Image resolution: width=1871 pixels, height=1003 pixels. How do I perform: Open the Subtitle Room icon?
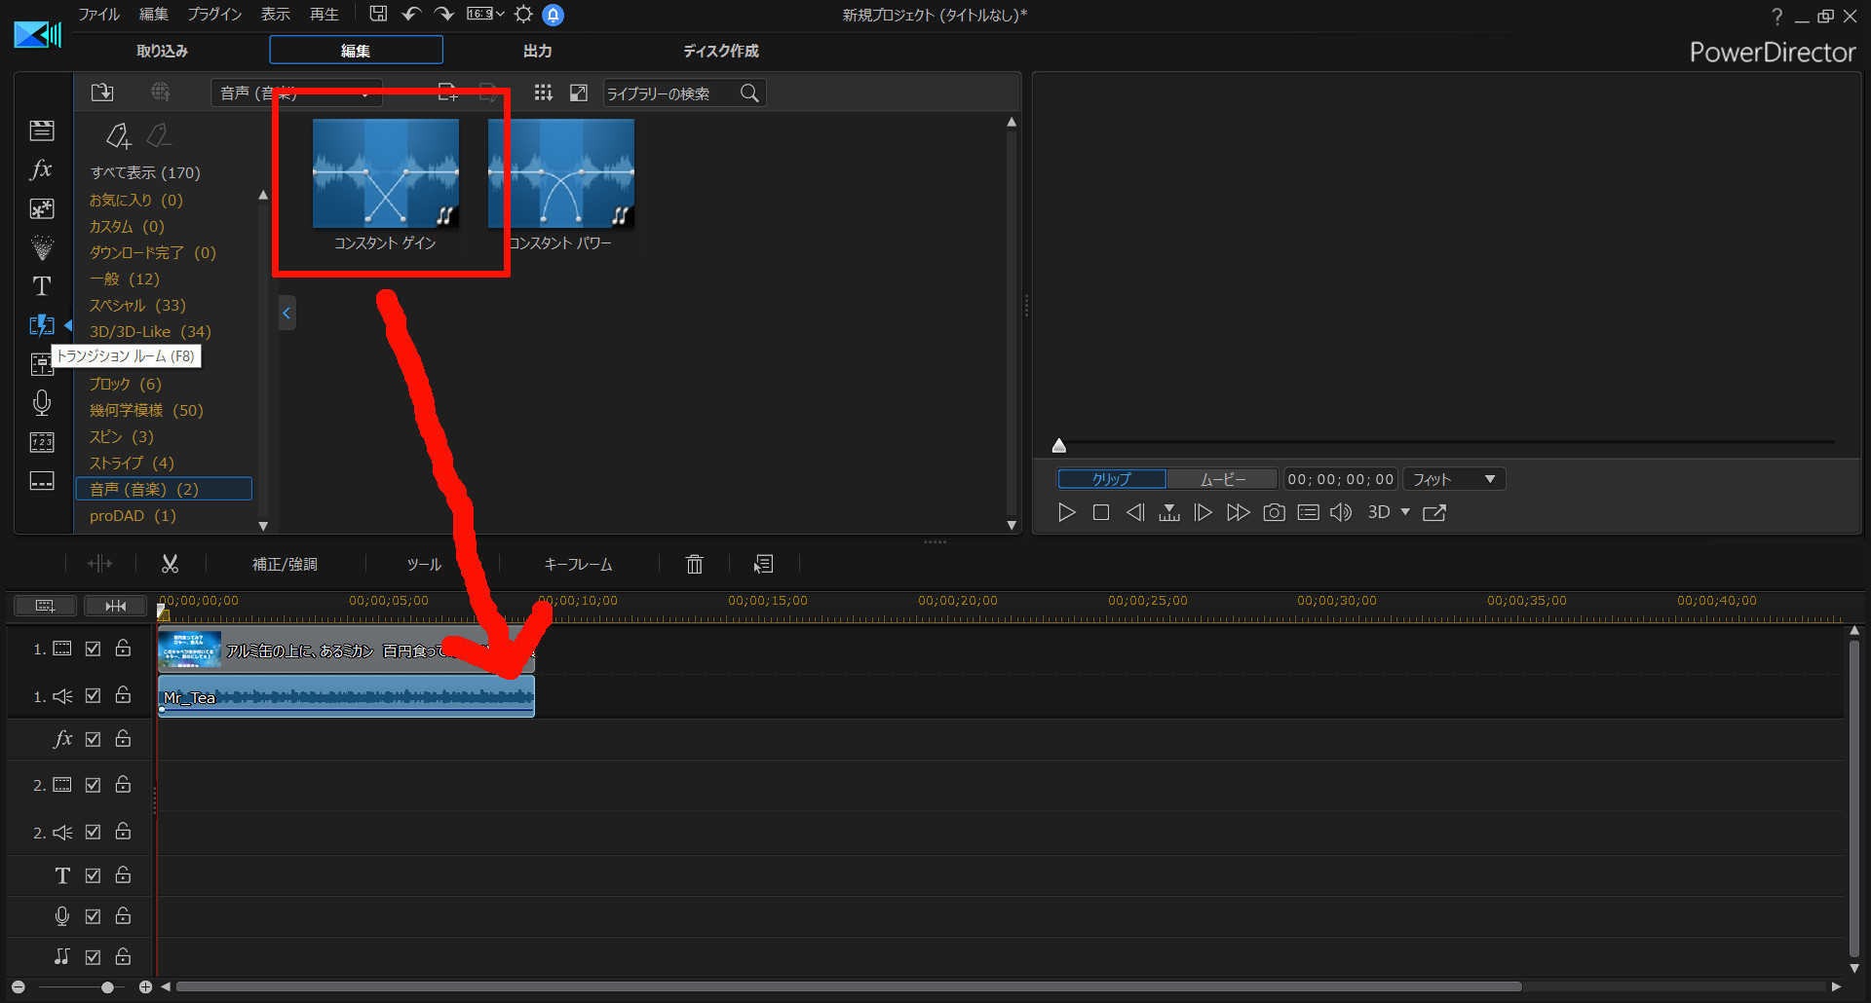(x=42, y=481)
